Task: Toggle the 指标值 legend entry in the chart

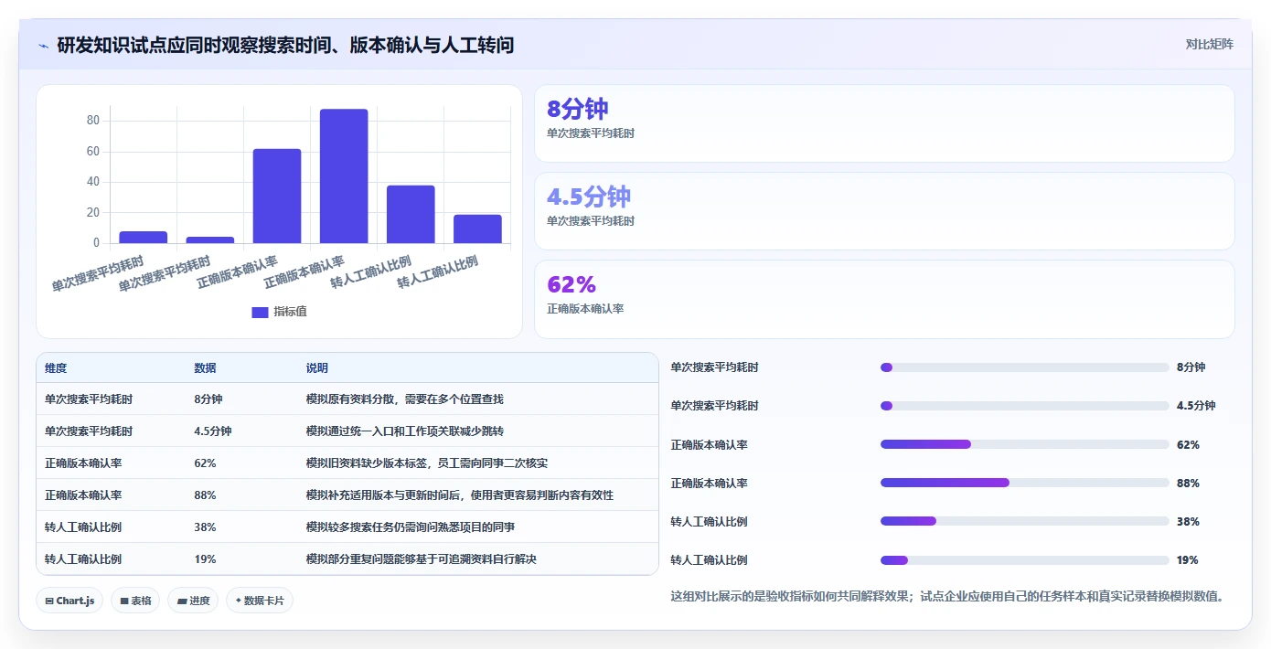Action: coord(279,312)
